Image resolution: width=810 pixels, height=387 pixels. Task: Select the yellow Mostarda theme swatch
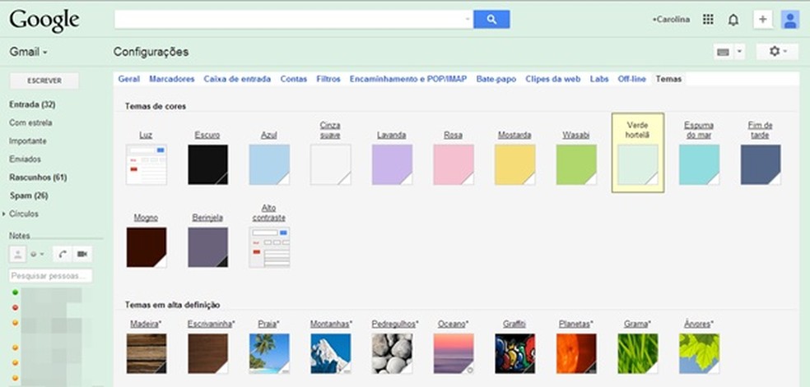(x=515, y=164)
